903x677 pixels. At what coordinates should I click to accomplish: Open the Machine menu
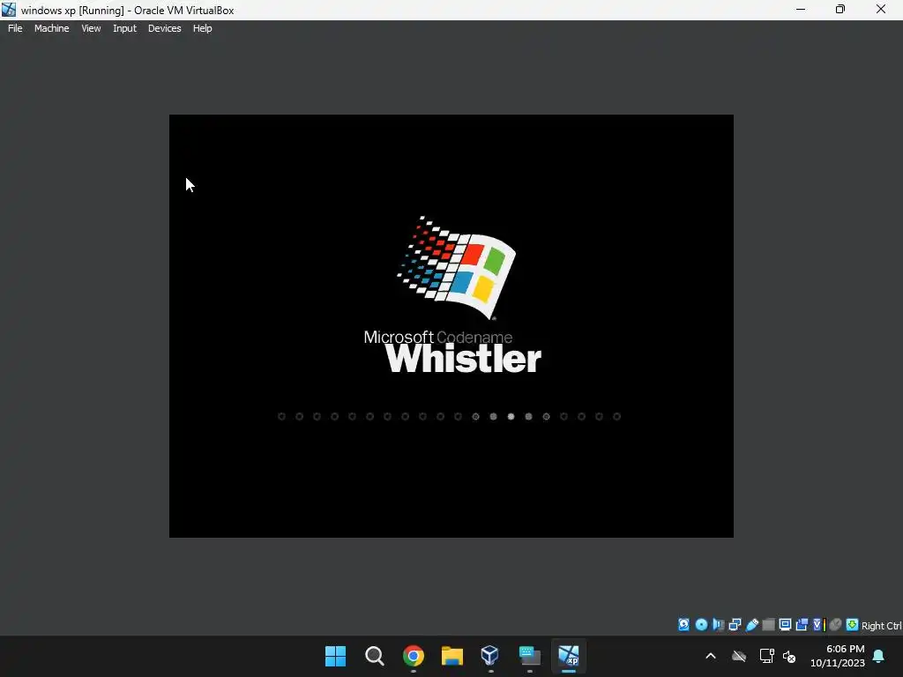coord(51,28)
